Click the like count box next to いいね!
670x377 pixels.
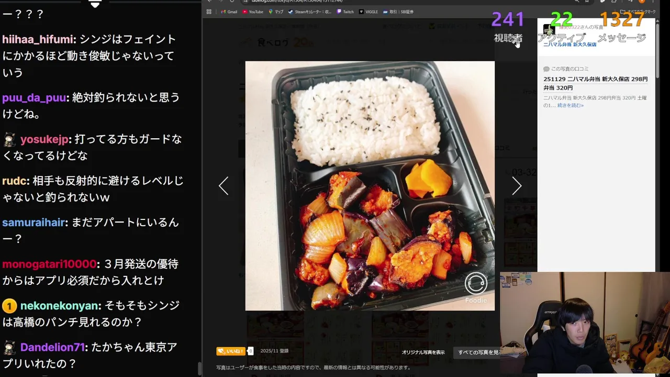click(x=250, y=351)
